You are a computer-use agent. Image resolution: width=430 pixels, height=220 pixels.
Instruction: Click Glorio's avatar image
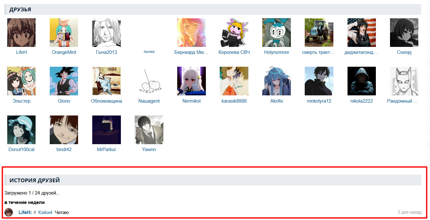64,81
